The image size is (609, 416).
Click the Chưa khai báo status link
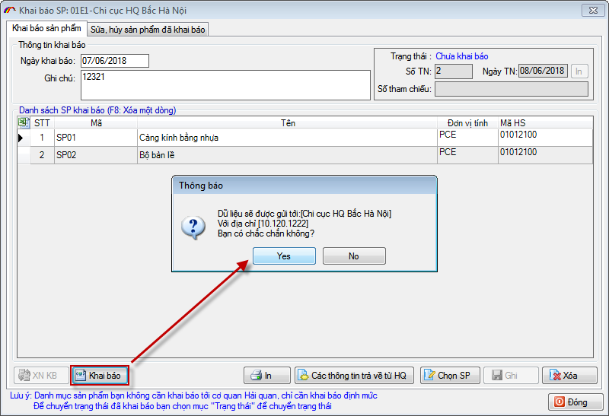point(461,56)
